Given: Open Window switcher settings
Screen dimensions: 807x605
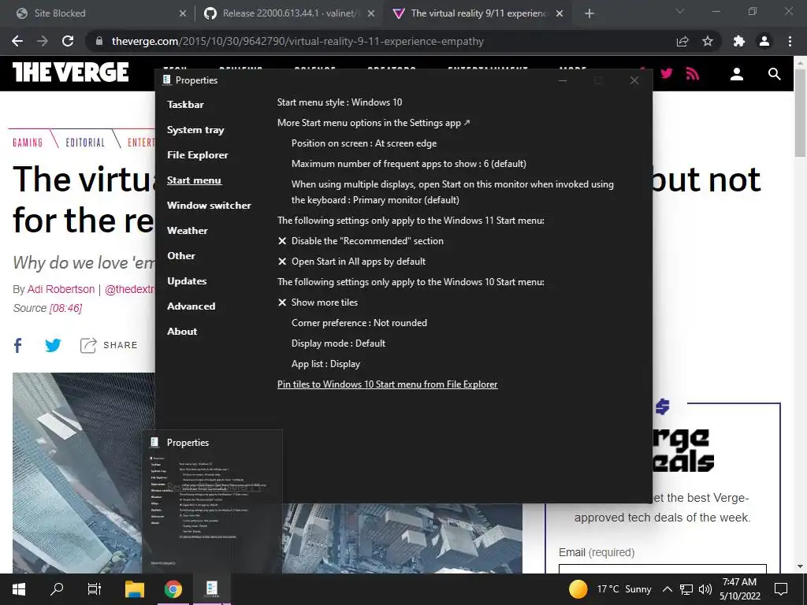Looking at the screenshot, I should (x=209, y=206).
